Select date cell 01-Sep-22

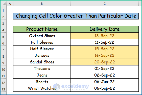[x=105, y=69]
